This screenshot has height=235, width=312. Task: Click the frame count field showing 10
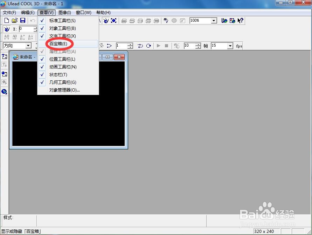point(190,46)
